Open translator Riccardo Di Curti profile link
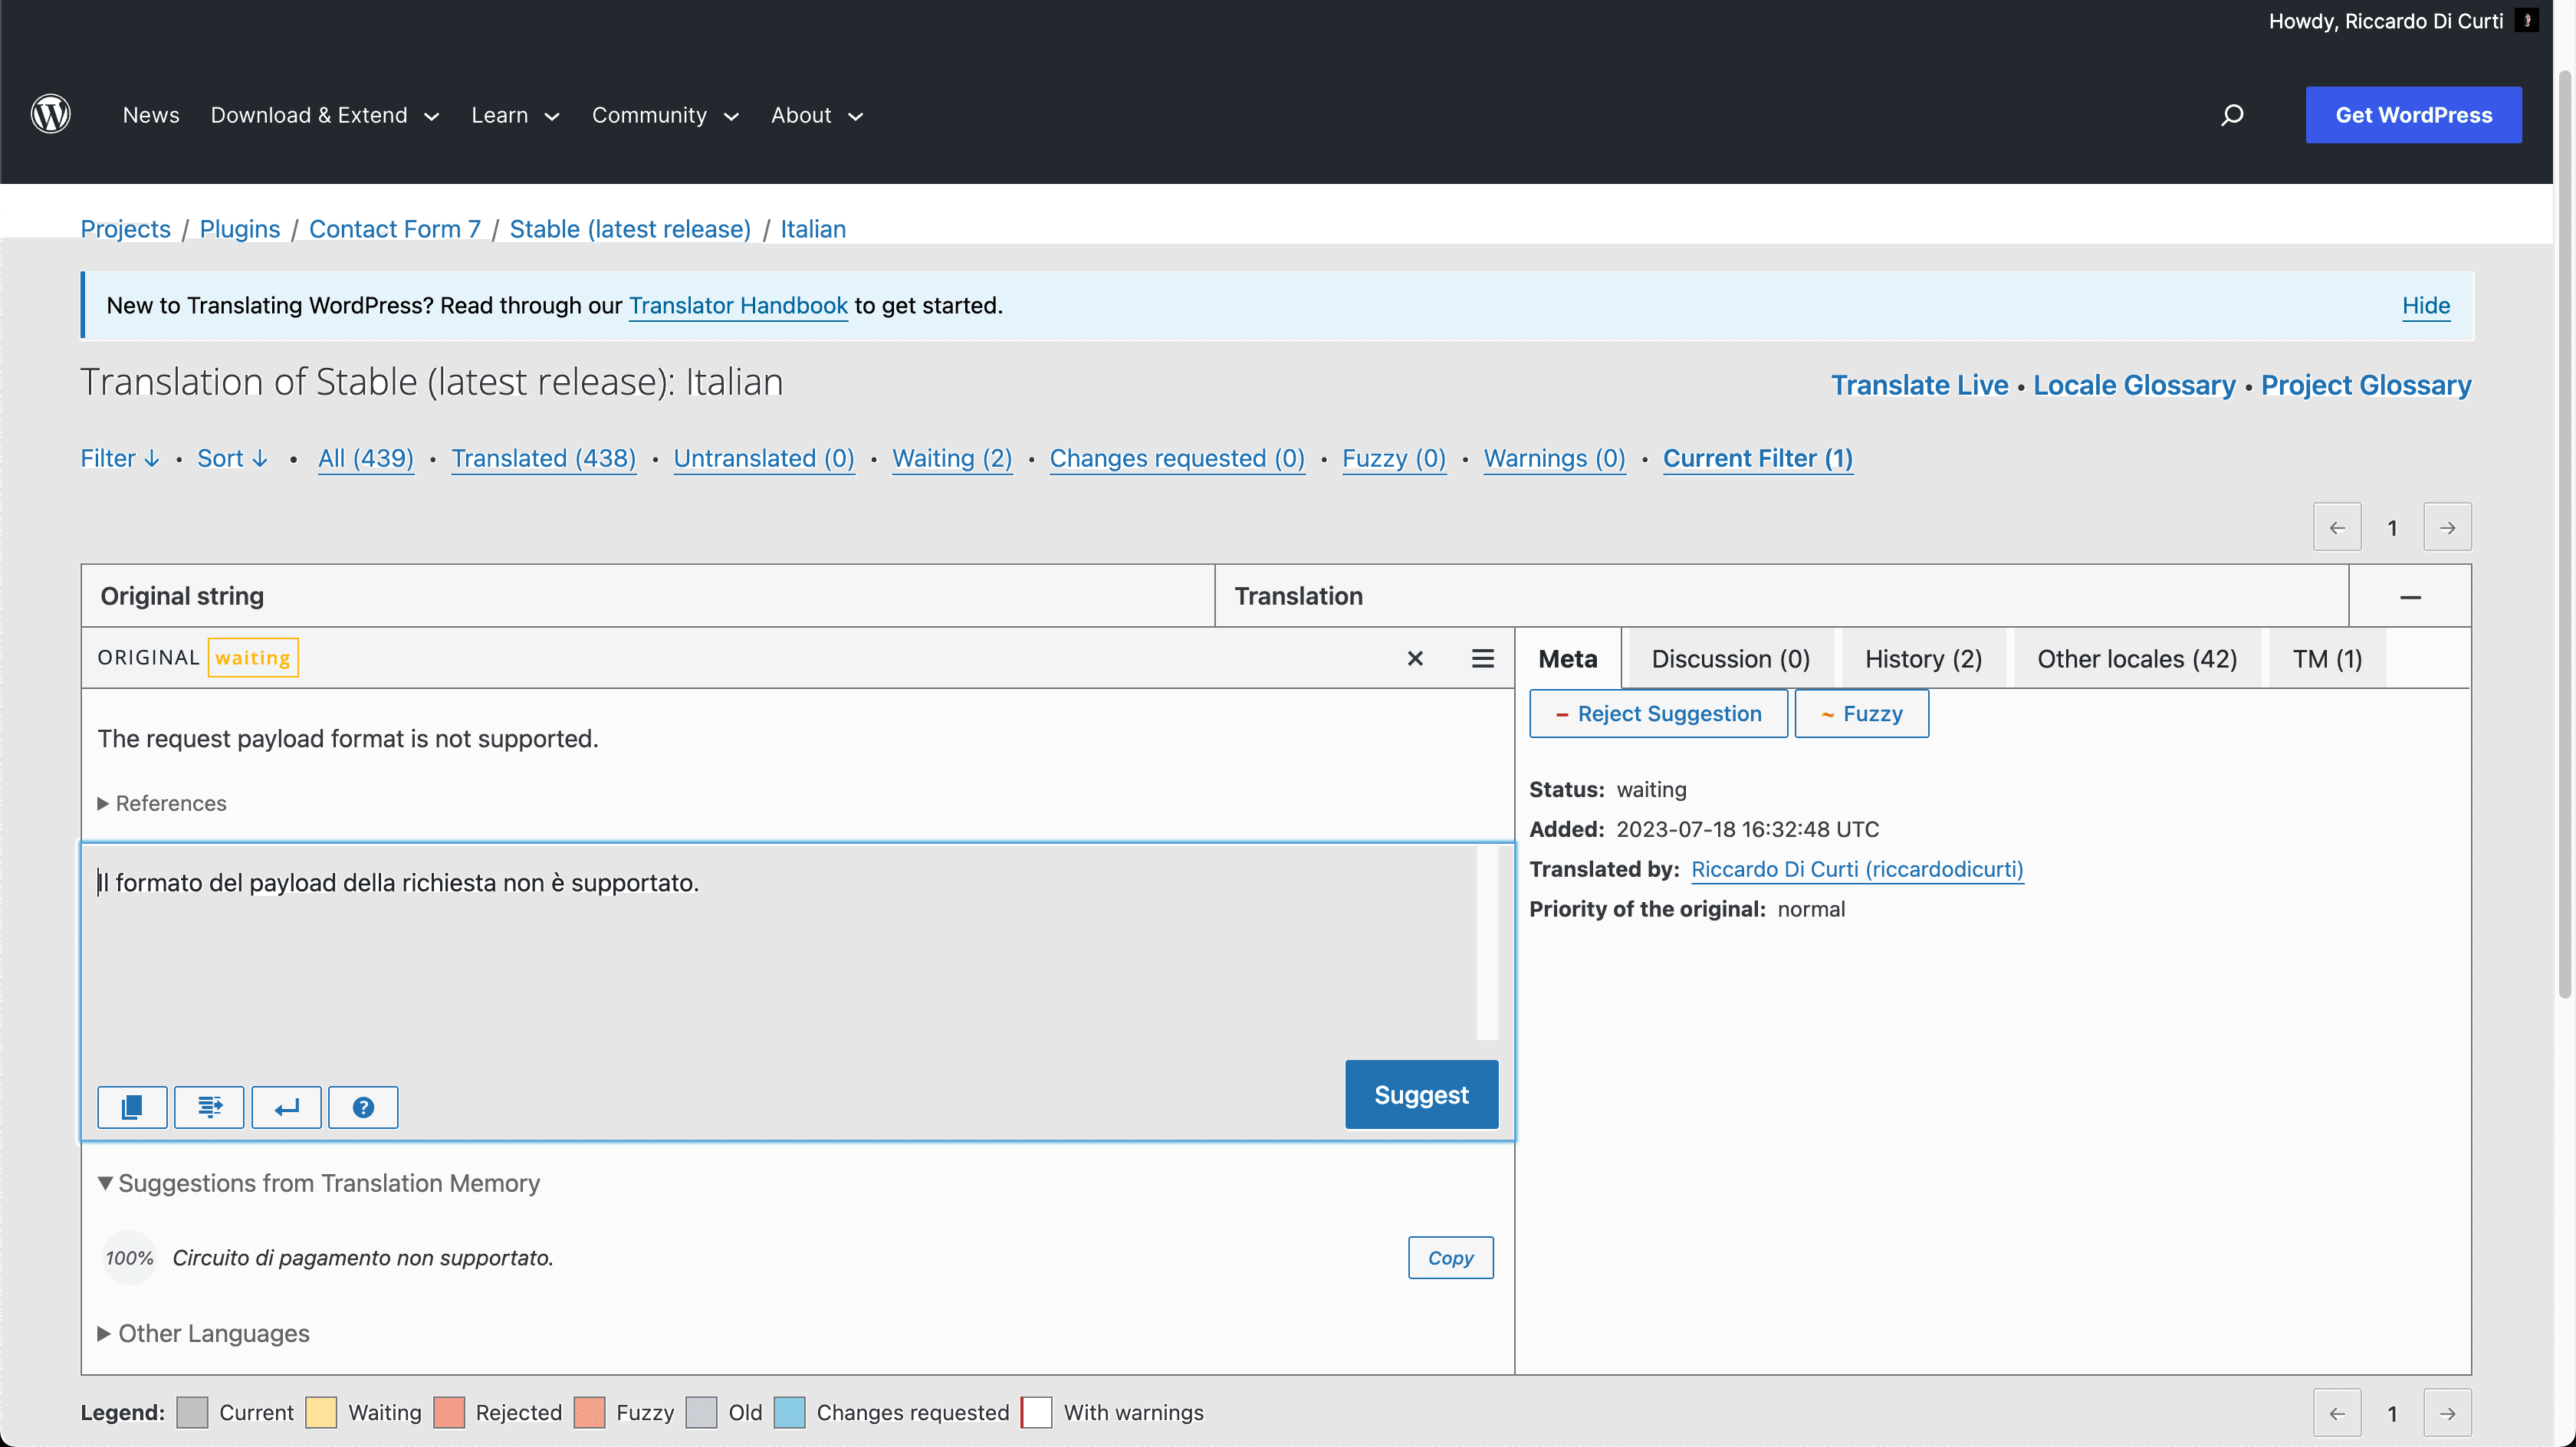 1857,869
